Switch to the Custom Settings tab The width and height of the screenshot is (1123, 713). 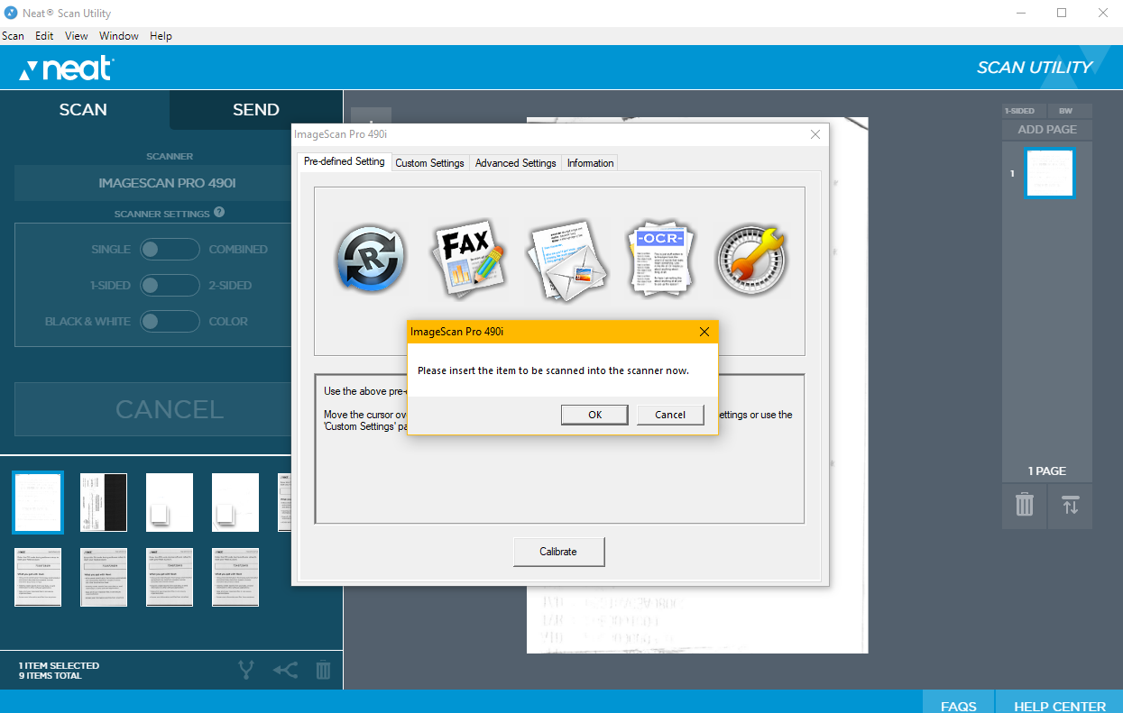pos(429,163)
